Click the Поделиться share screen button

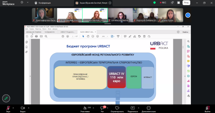pyautogui.click(x=133, y=109)
